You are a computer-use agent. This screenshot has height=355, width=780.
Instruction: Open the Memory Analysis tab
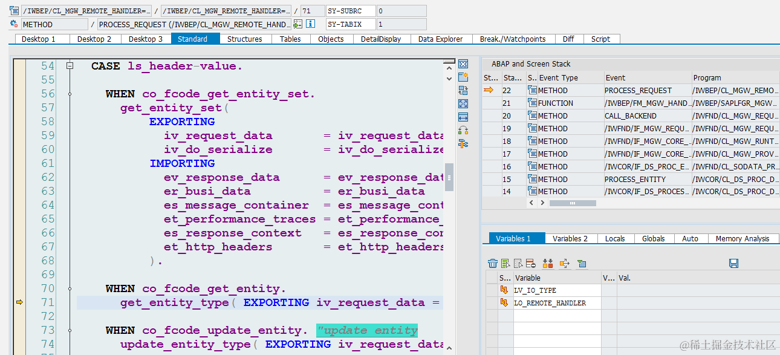pyautogui.click(x=743, y=238)
